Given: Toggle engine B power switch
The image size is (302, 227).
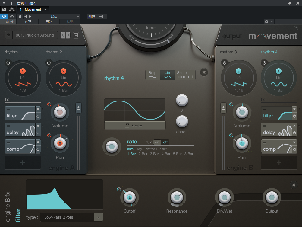Looking at the screenshot, I should tap(223, 108).
